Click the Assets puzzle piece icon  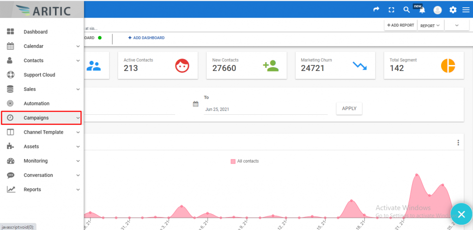(10, 146)
